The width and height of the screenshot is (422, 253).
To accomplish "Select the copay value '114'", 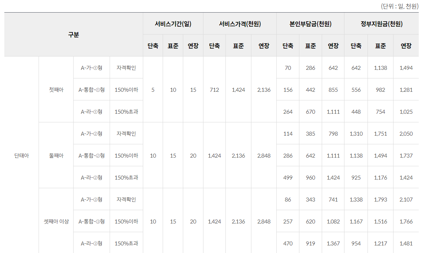I will [x=288, y=134].
